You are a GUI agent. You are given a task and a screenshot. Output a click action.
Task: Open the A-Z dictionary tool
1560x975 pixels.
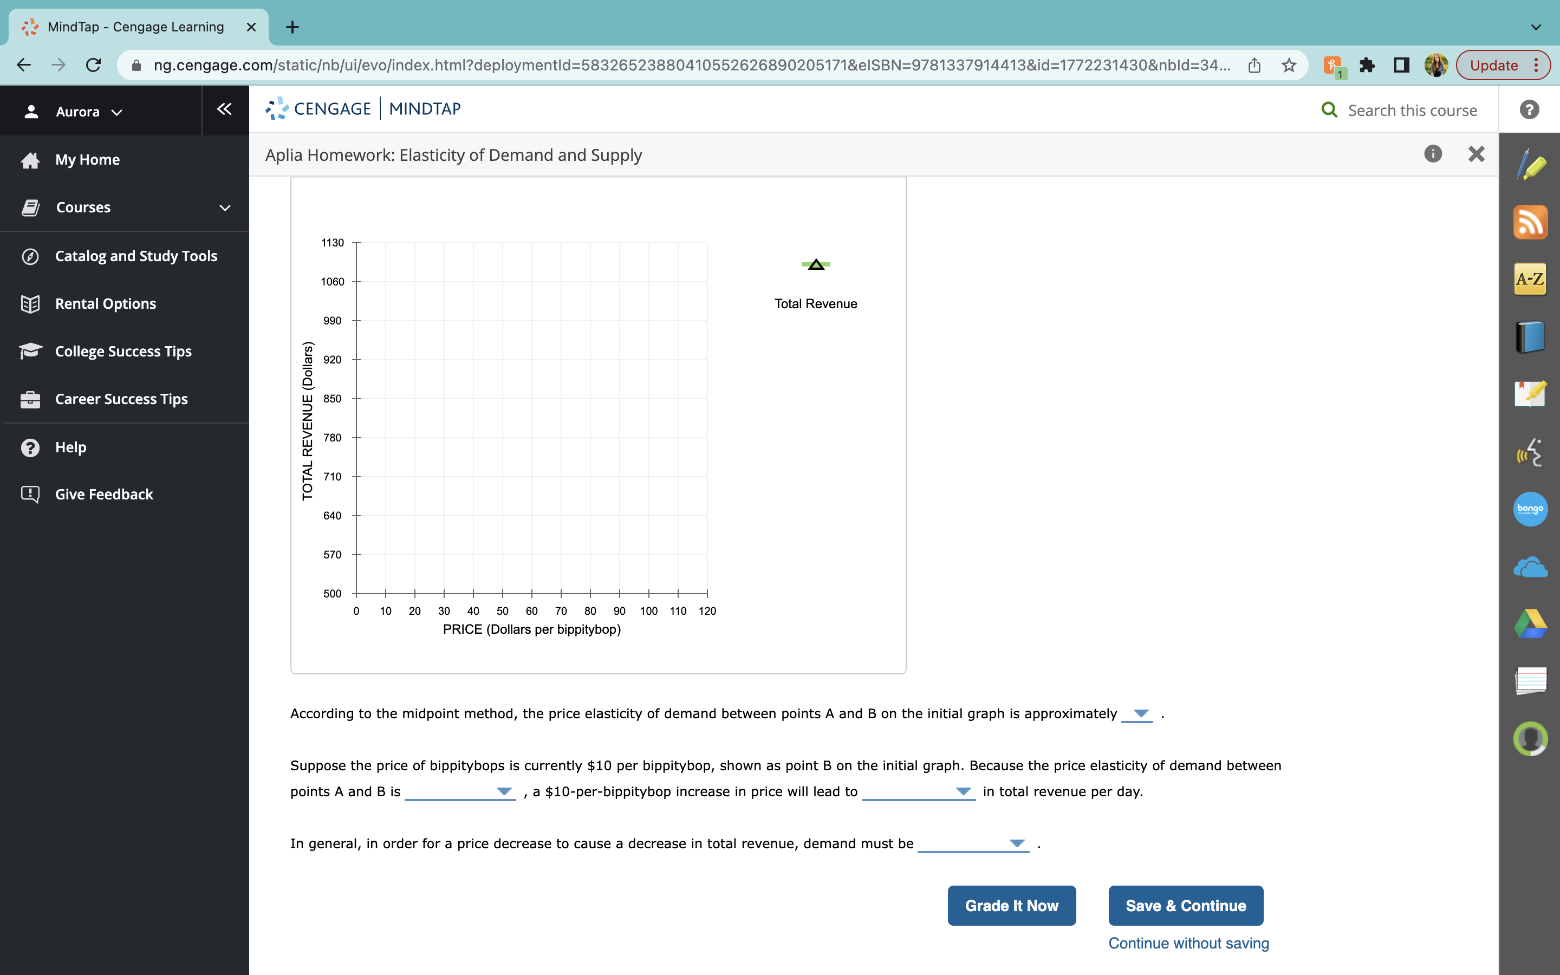[x=1531, y=278]
